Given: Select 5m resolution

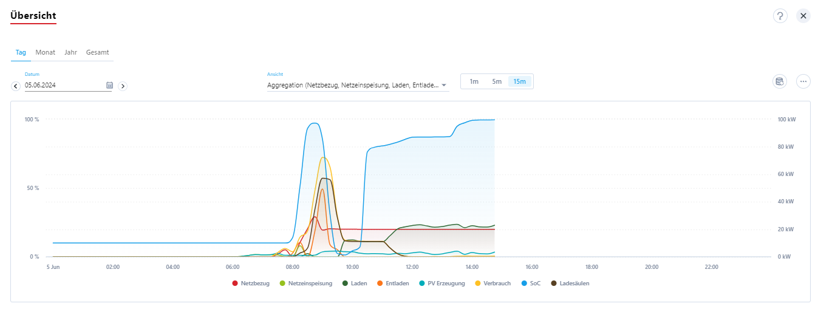Looking at the screenshot, I should click(497, 81).
